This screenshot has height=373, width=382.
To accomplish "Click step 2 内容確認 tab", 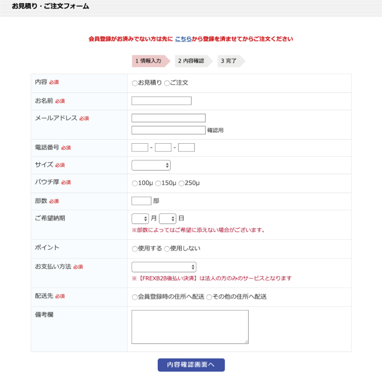I will point(193,61).
